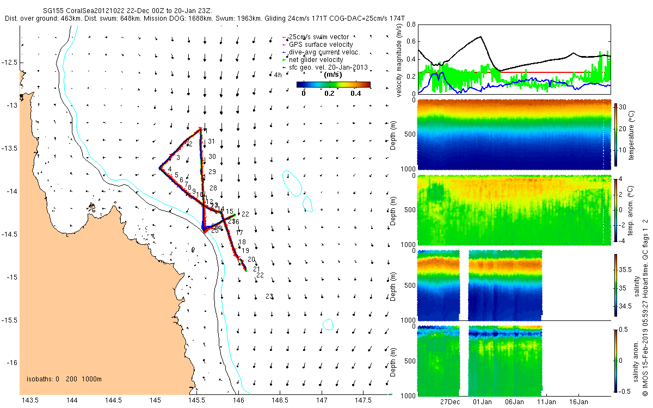Click the temperature (°C) colorbar
This screenshot has height=408, width=653.
tap(616, 134)
